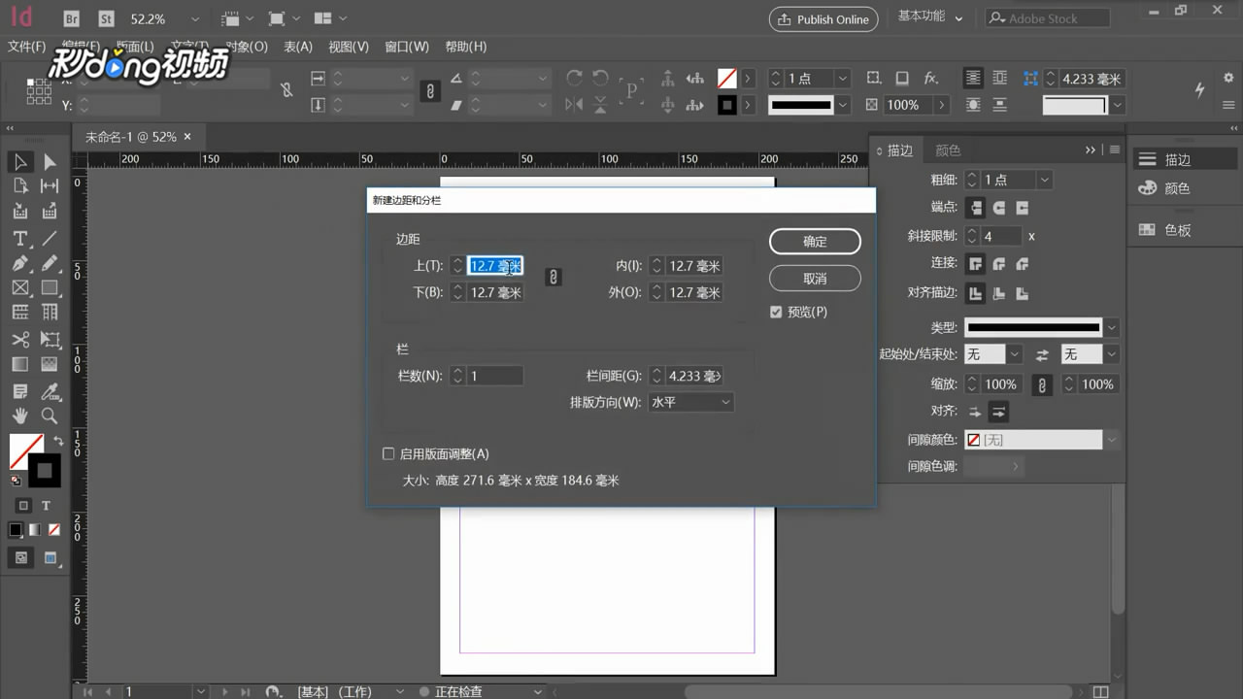Click swap fill and stroke arrow

58,441
